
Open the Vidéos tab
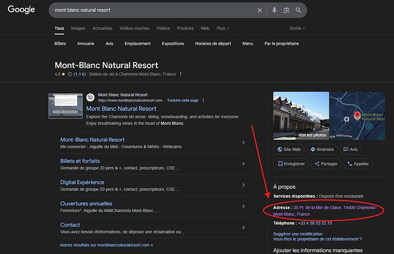tap(163, 28)
